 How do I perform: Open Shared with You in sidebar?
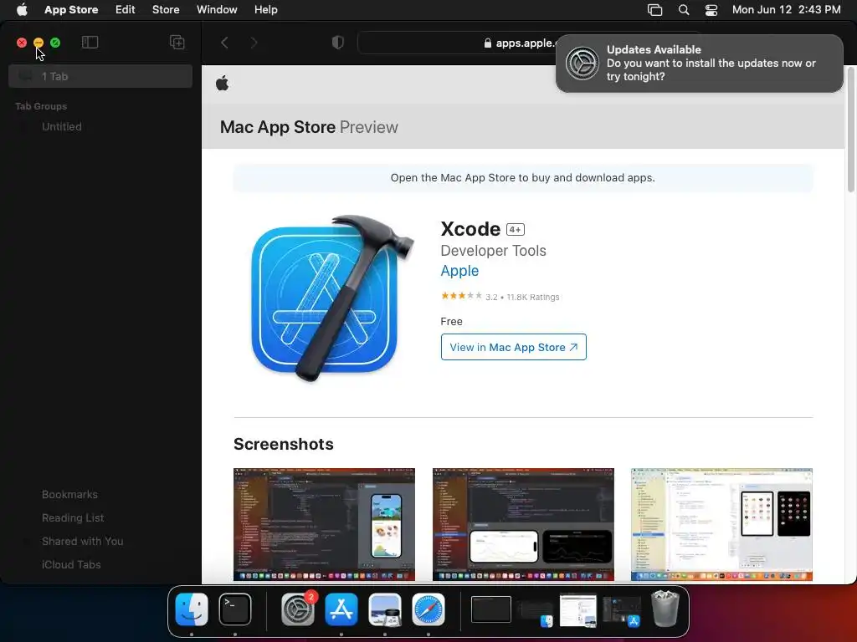coord(83,542)
